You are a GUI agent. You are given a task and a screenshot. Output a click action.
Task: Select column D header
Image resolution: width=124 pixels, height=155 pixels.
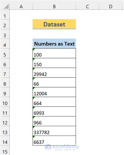(111, 7)
